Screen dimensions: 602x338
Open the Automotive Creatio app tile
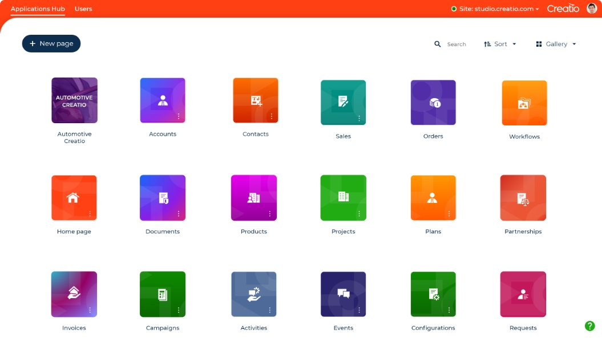75,100
